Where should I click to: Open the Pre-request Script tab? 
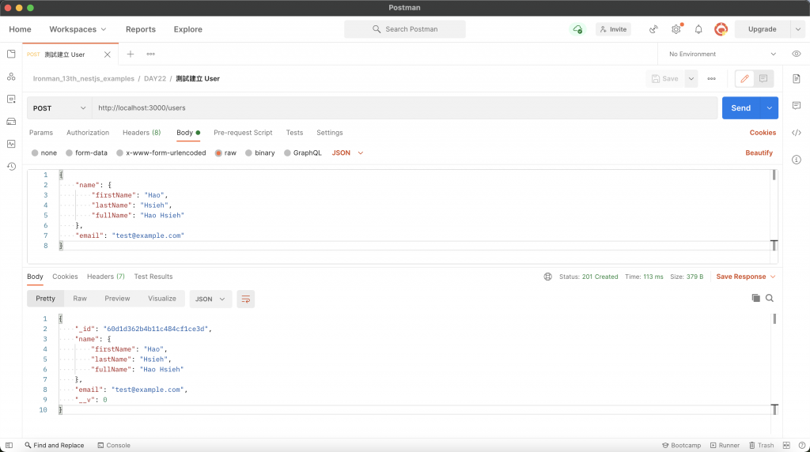pos(243,133)
